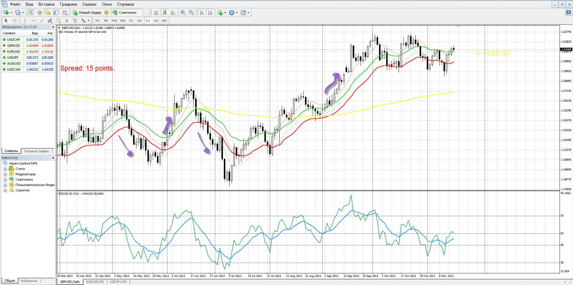This screenshot has height=285, width=573.
Task: Switch chart to candlesticks icon
Action: [165, 13]
